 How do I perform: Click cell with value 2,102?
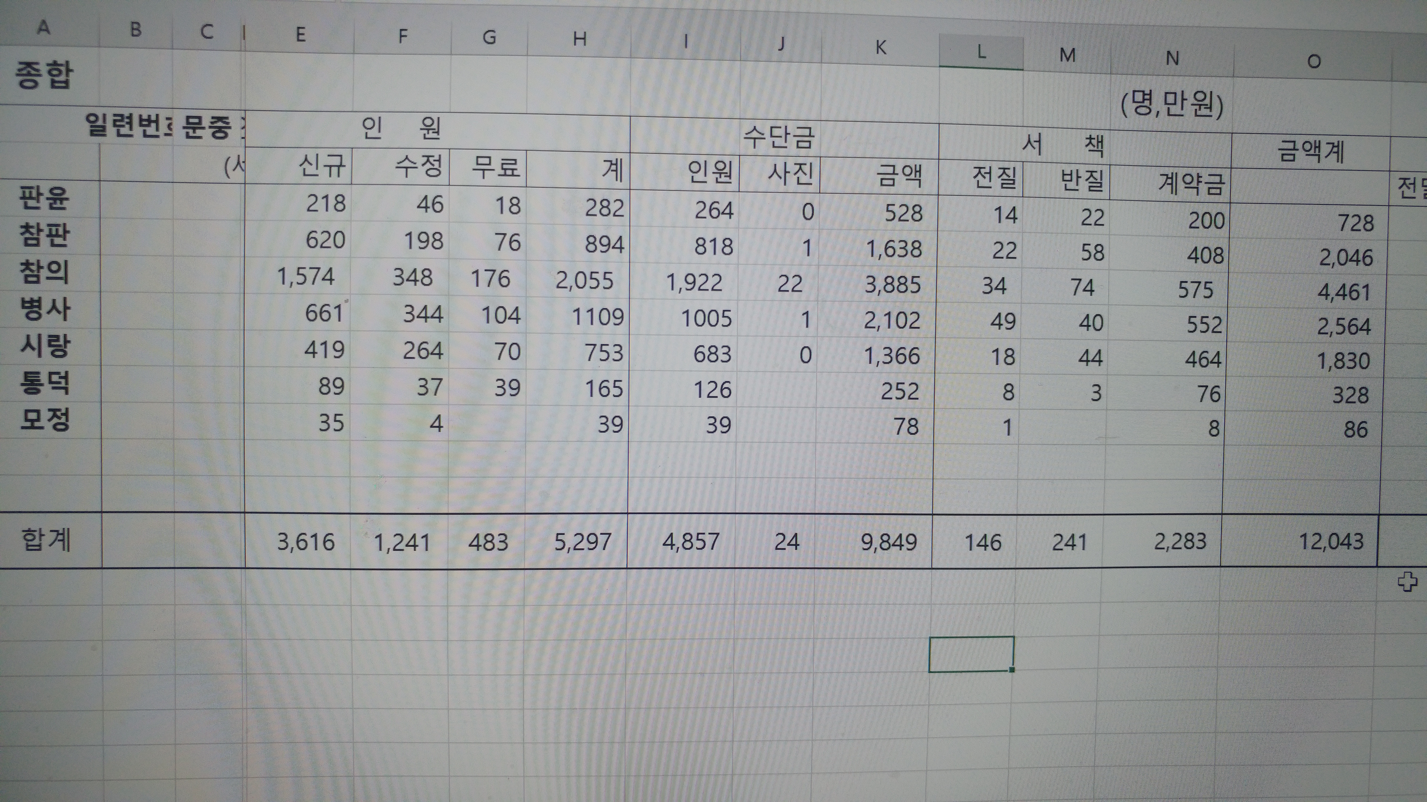892,320
